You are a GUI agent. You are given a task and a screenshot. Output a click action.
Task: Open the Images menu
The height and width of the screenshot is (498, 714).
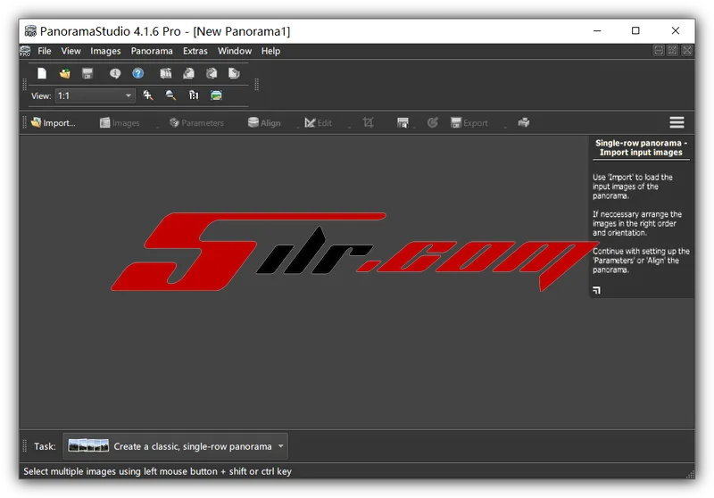105,51
